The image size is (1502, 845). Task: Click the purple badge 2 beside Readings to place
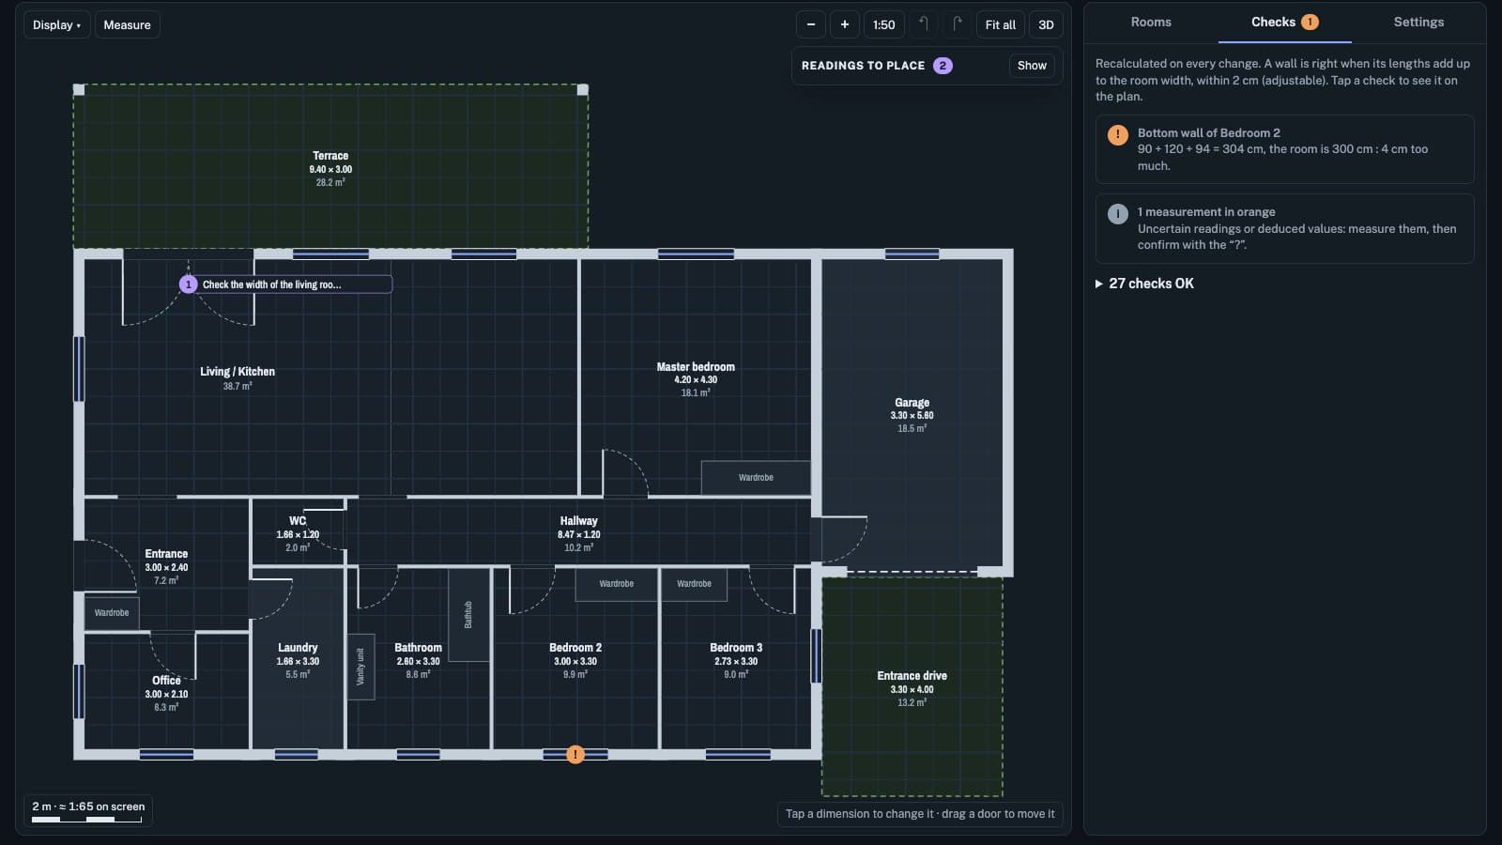943,66
